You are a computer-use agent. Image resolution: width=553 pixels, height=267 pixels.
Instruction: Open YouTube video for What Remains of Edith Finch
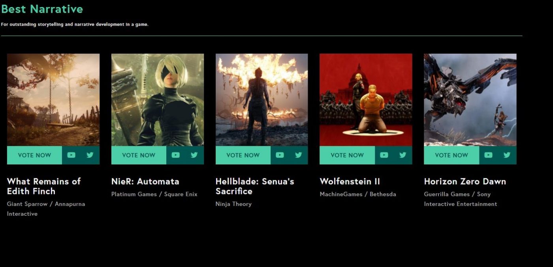coord(71,155)
